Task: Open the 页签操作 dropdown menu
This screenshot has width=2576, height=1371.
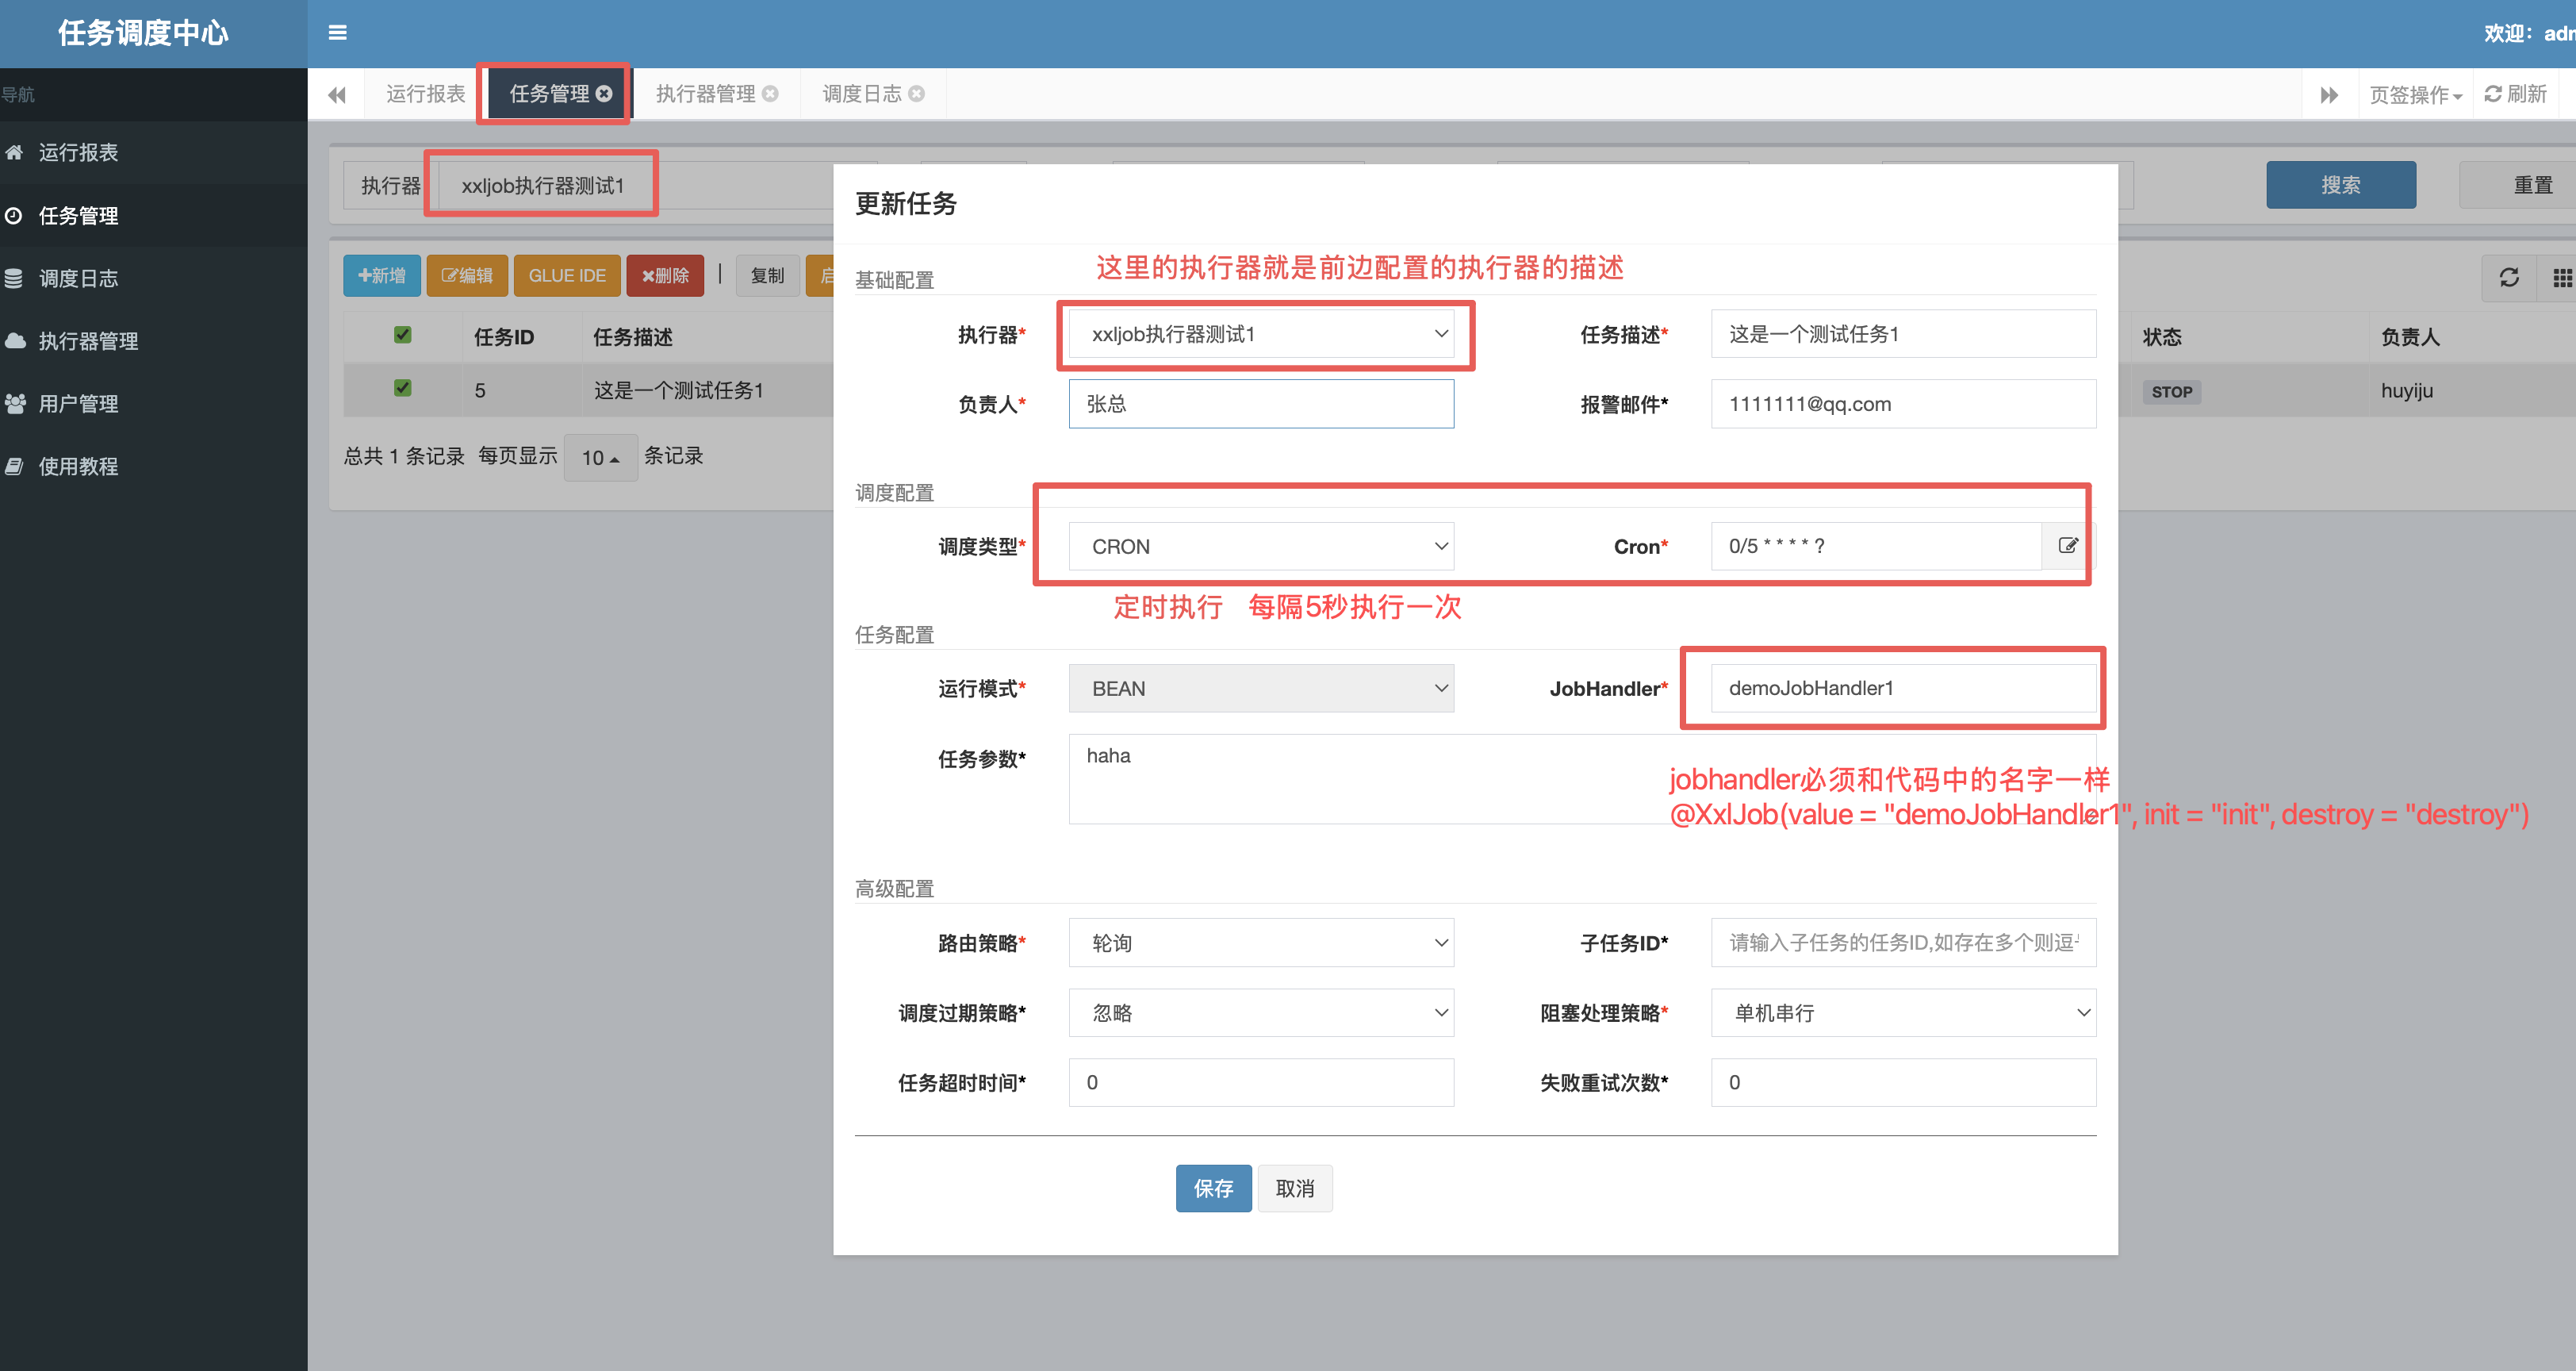Action: [2414, 94]
